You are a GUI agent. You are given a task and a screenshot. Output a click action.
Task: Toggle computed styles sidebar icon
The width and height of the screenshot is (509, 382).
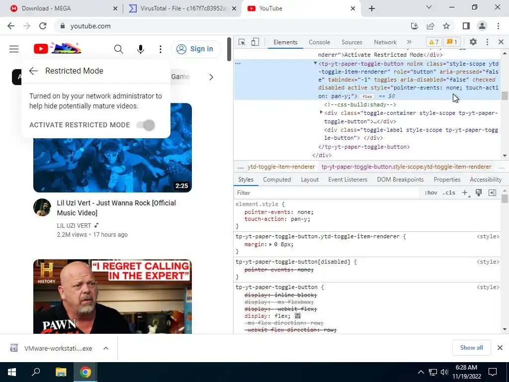coord(492,192)
